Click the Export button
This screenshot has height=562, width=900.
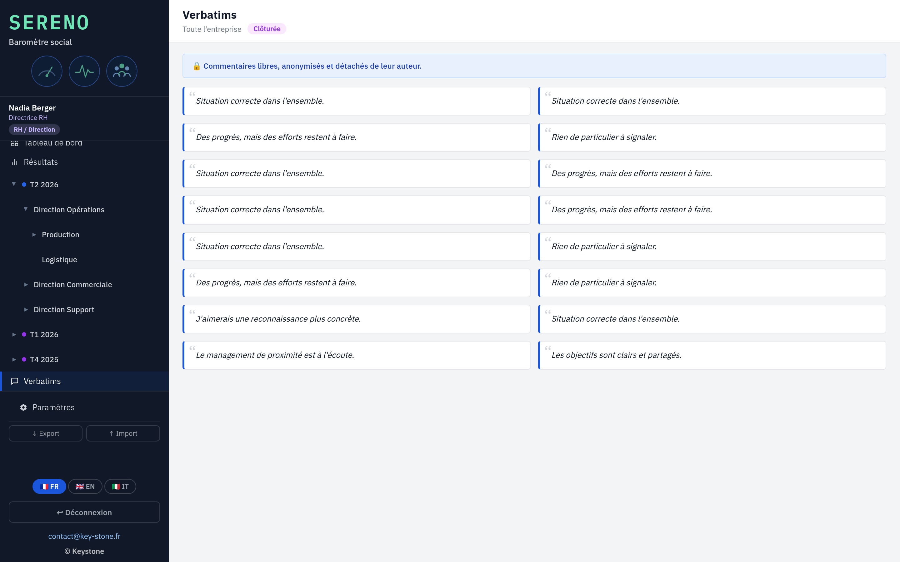tap(45, 433)
